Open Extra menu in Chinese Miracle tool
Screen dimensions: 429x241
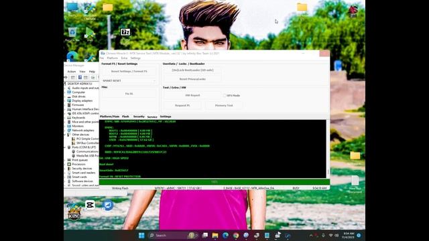click(x=124, y=58)
